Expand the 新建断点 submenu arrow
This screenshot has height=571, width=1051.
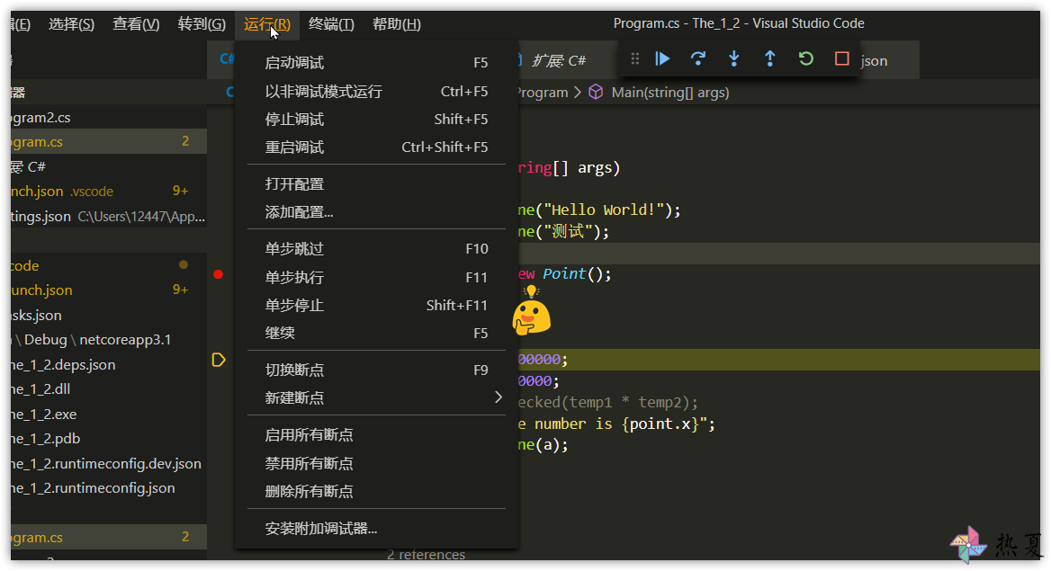click(x=498, y=397)
